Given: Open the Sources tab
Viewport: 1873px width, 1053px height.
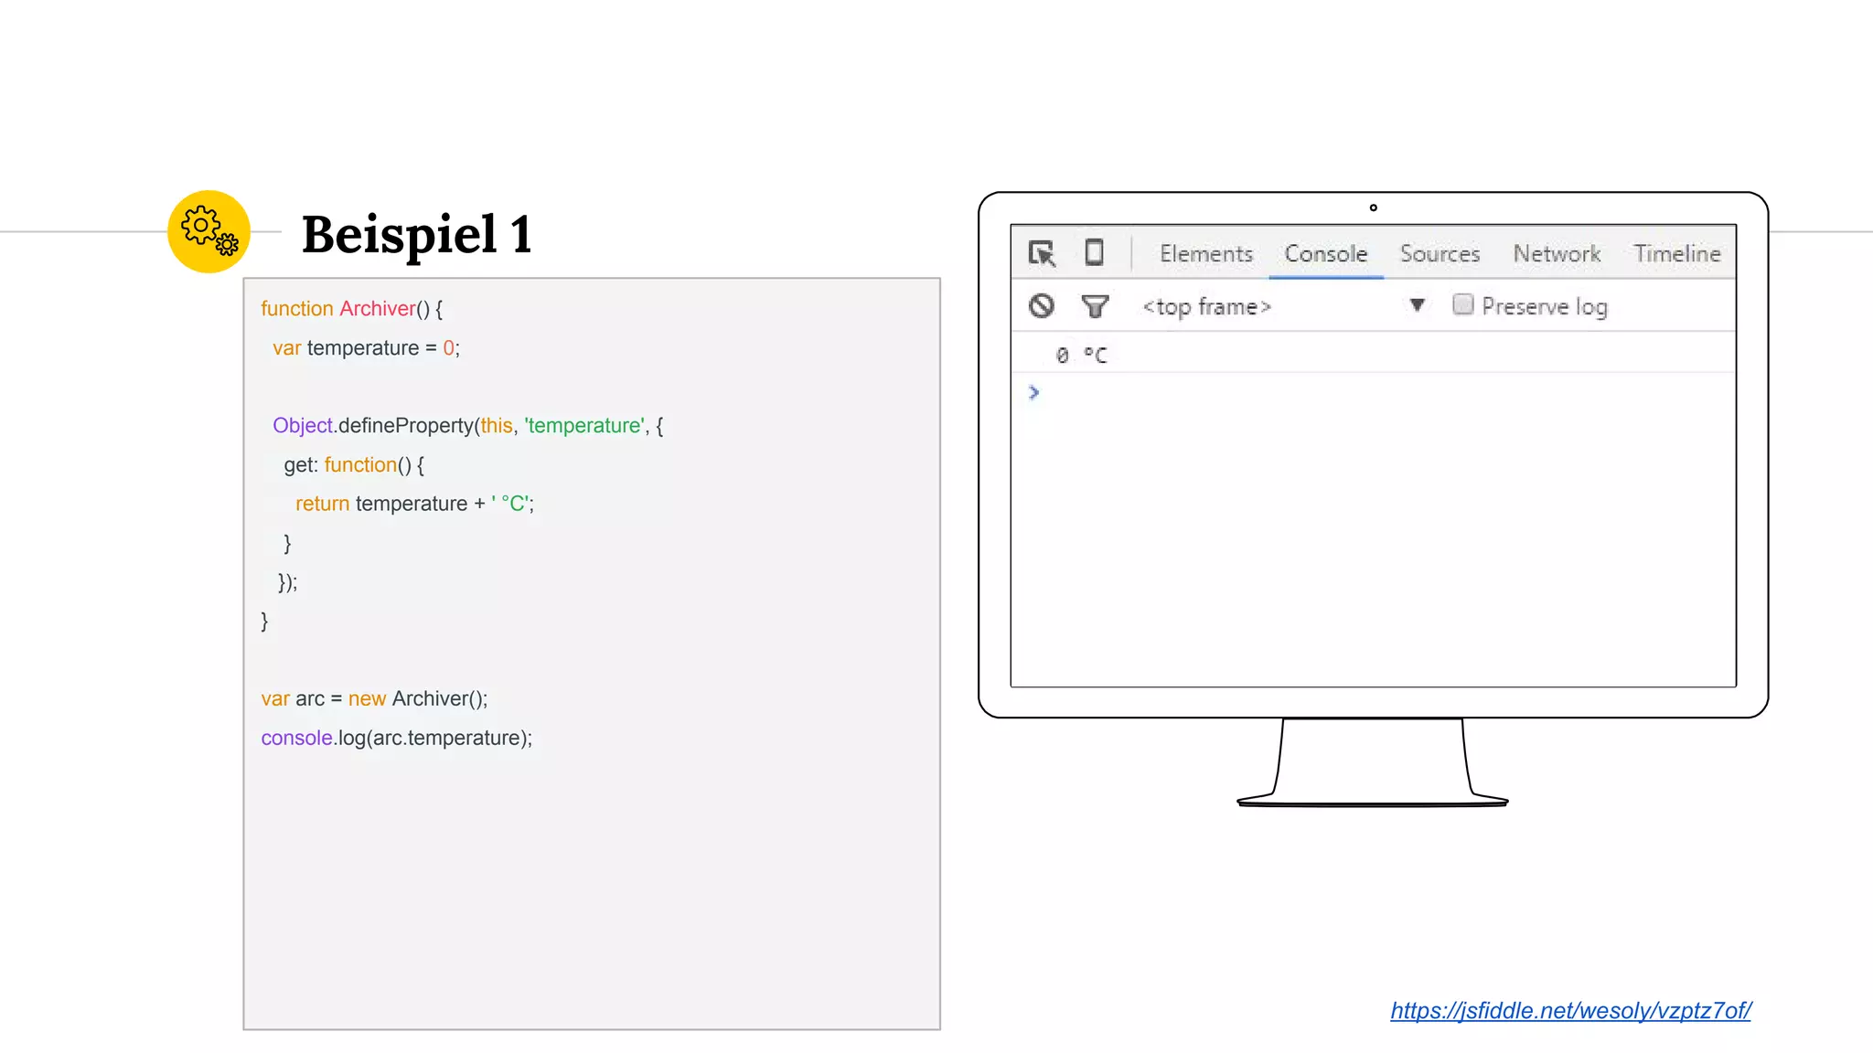Looking at the screenshot, I should (x=1440, y=254).
